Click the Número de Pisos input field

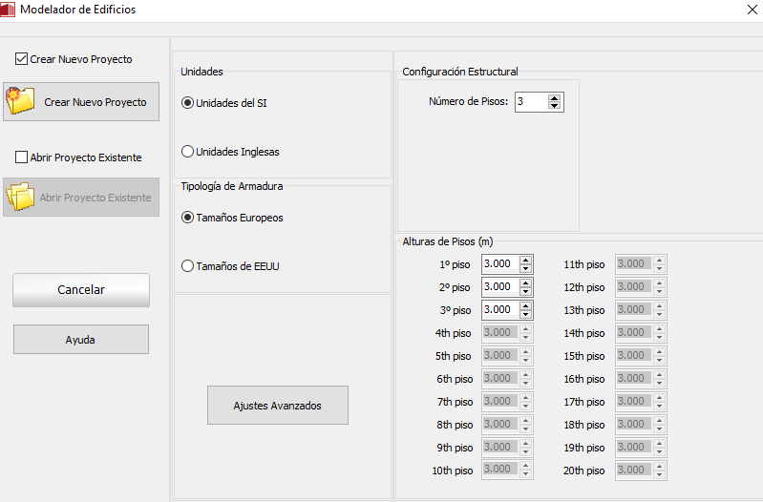click(x=530, y=101)
